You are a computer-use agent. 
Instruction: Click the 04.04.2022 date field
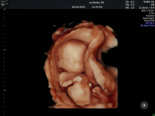coord(78,7)
